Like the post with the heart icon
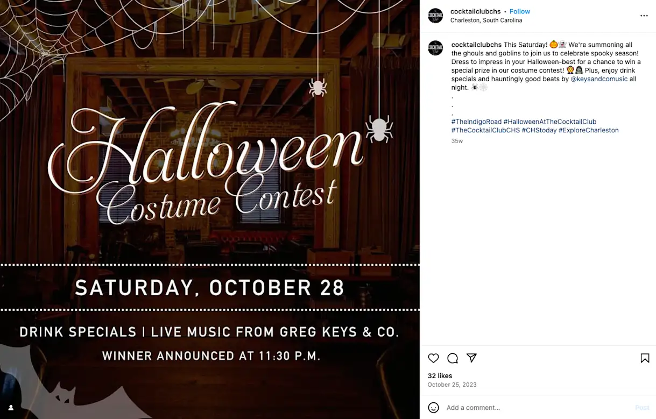Screen dimensions: 656x419 coord(433,358)
